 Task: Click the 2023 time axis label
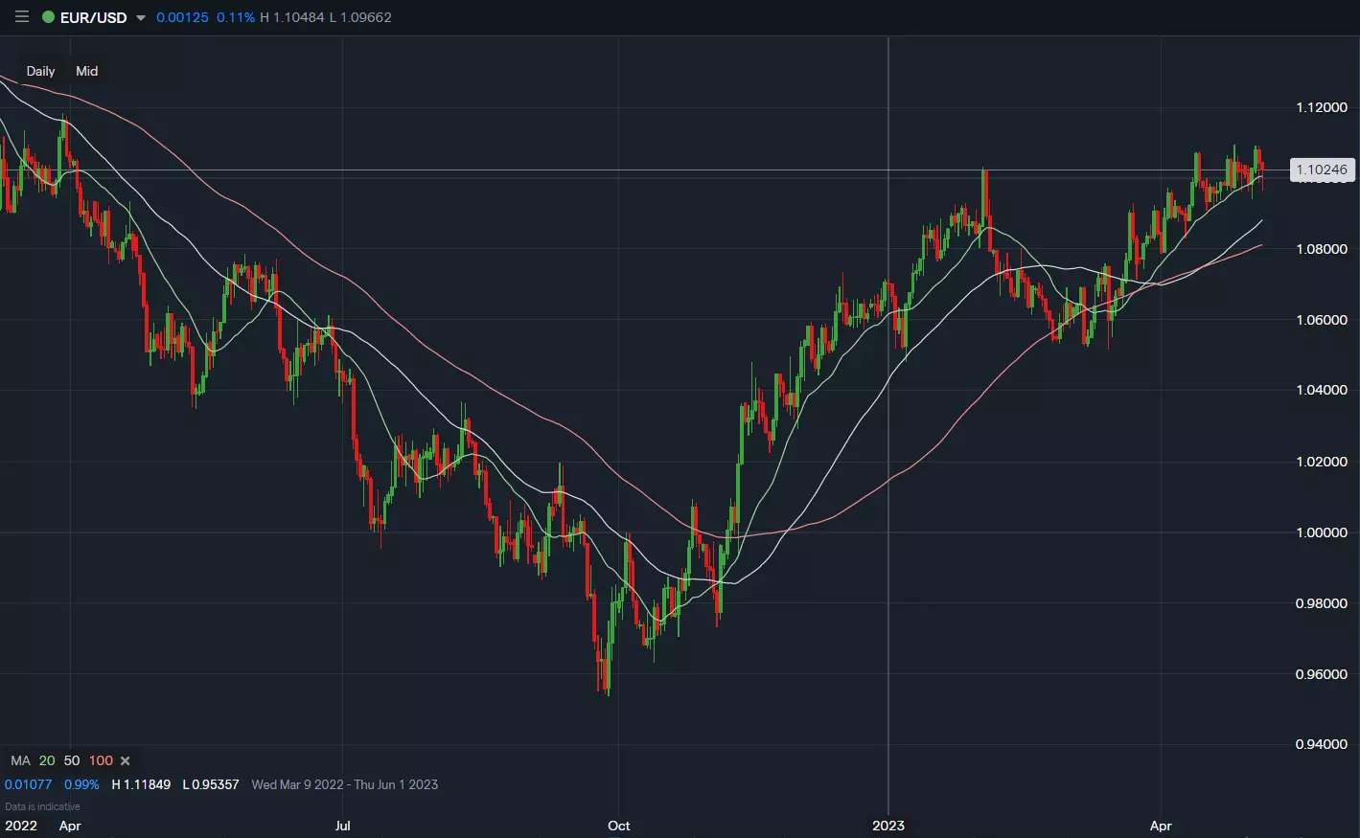888,826
